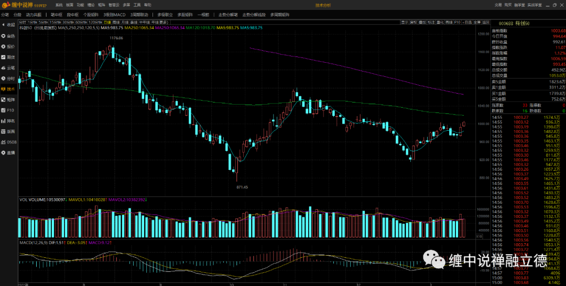Collapse the sidebar with 收起 arrow
This screenshot has width=566, height=286.
pos(8,25)
